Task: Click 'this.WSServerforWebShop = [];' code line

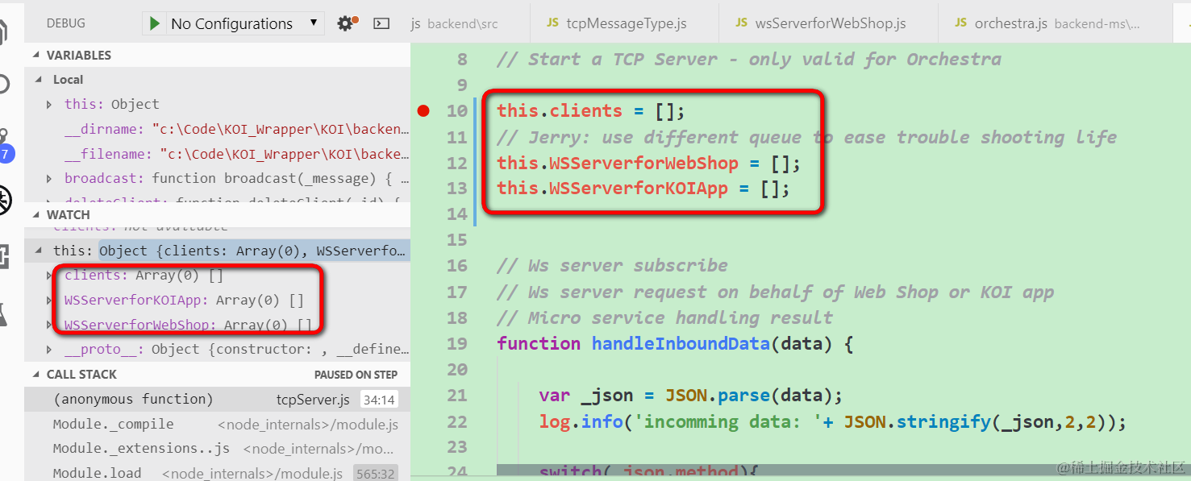Action: coord(648,163)
